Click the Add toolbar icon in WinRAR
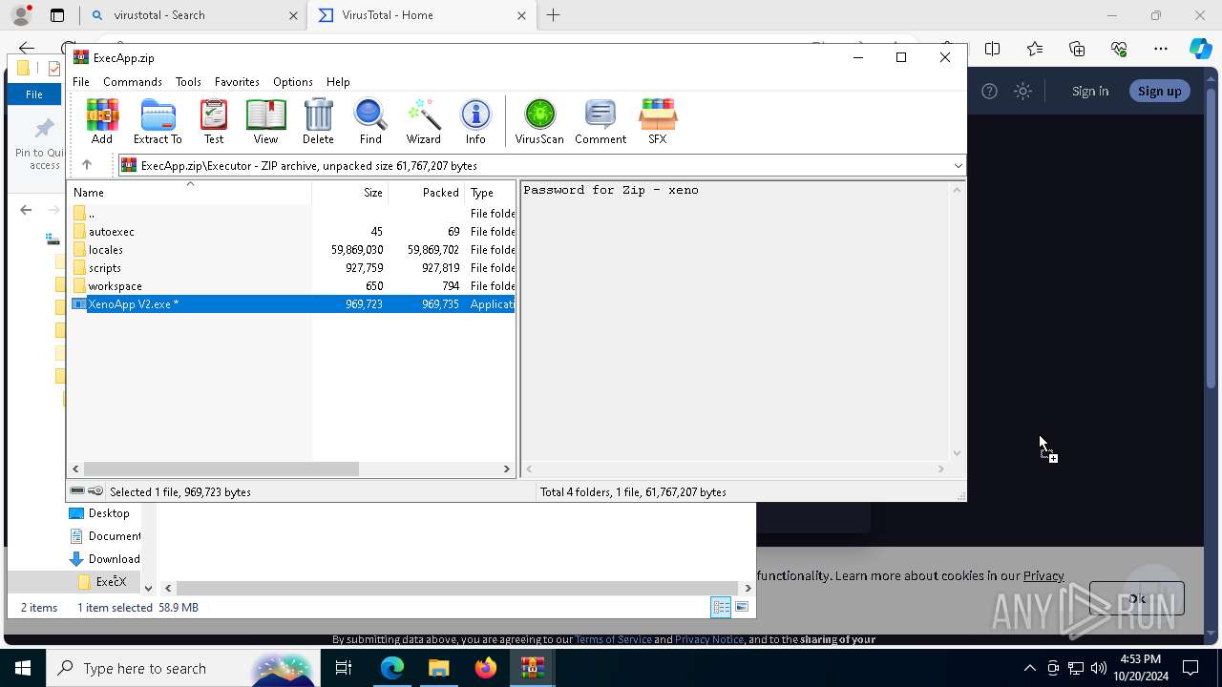The height and width of the screenshot is (687, 1222). pyautogui.click(x=102, y=121)
